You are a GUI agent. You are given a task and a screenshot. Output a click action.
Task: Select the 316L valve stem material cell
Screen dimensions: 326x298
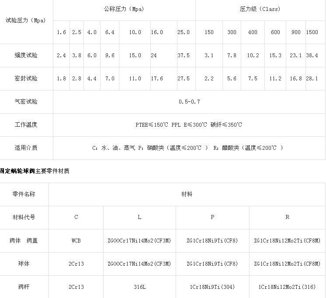[x=139, y=287]
